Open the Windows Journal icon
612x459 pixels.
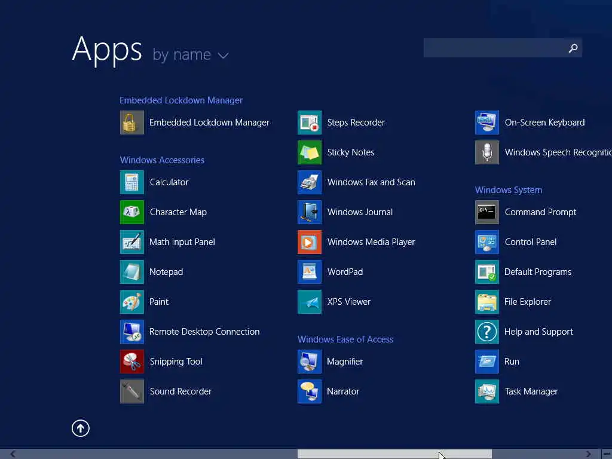point(310,212)
